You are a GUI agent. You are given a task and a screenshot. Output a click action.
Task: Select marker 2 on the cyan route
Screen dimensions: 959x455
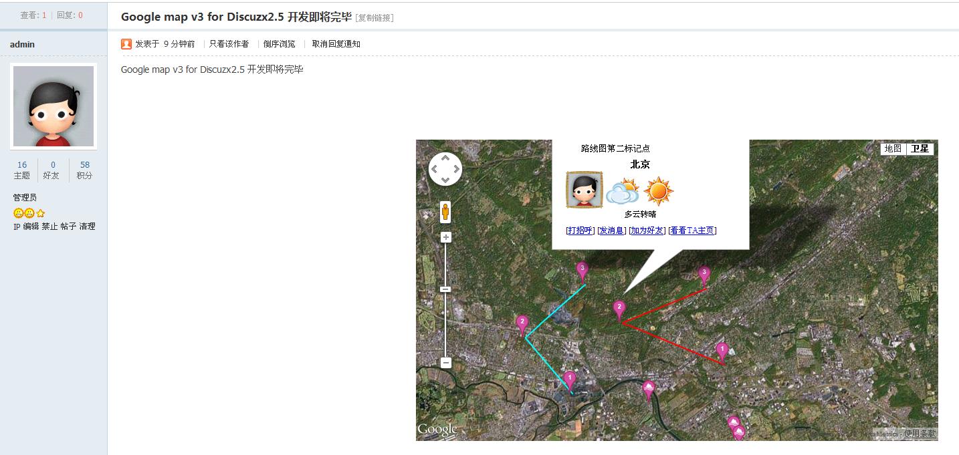[x=522, y=325]
